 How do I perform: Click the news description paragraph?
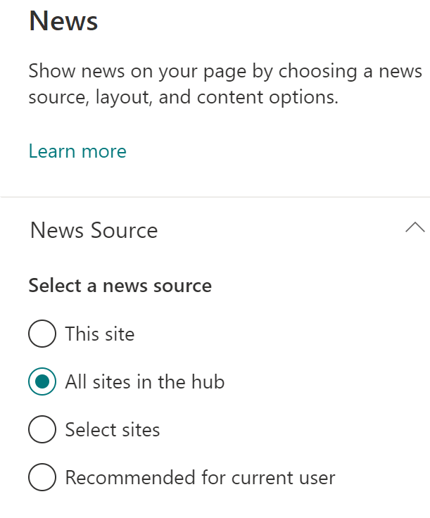pos(225,84)
